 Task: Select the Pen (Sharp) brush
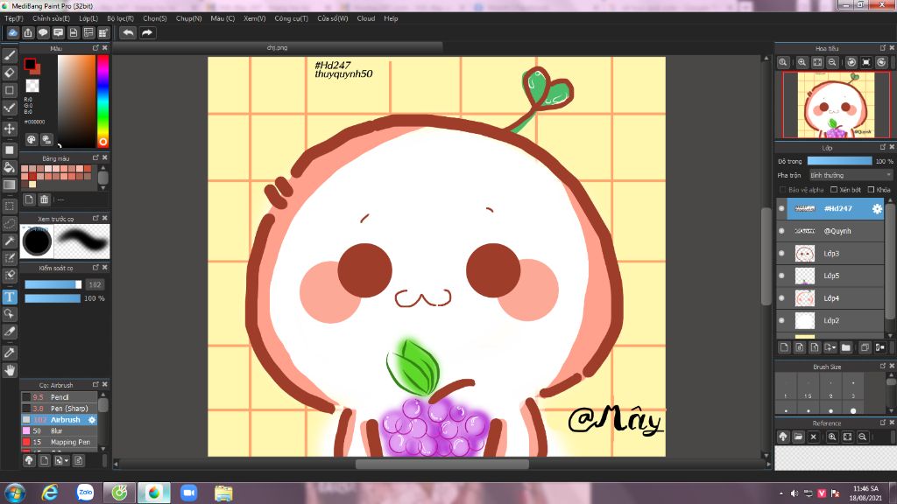[59, 409]
